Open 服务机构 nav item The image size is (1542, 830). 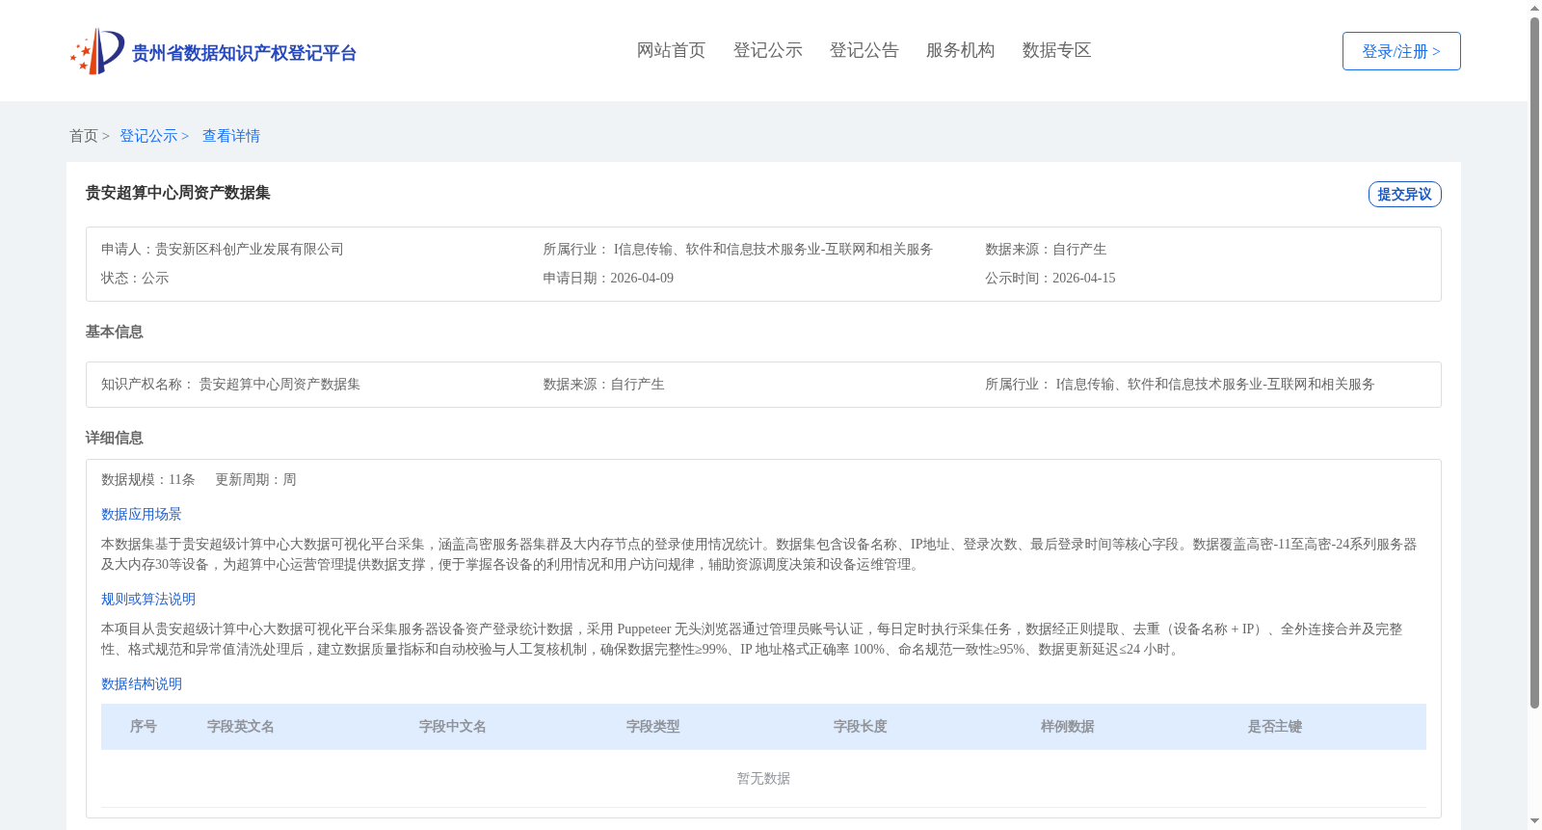point(960,50)
